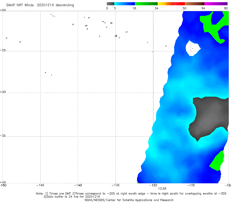Viewport: 231px width, 202px height.
Task: Click the longitude label '-140'
Action: click(x=78, y=185)
